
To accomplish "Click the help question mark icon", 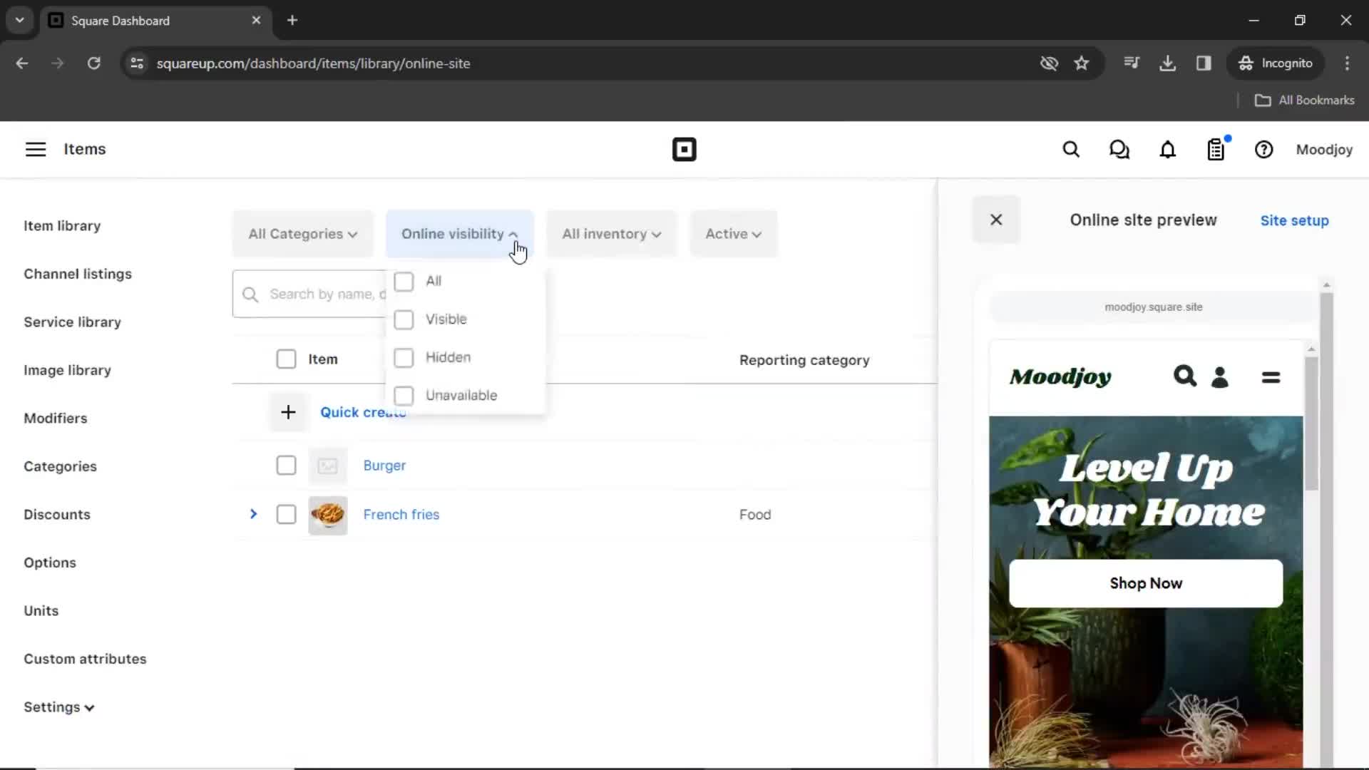I will [1263, 150].
